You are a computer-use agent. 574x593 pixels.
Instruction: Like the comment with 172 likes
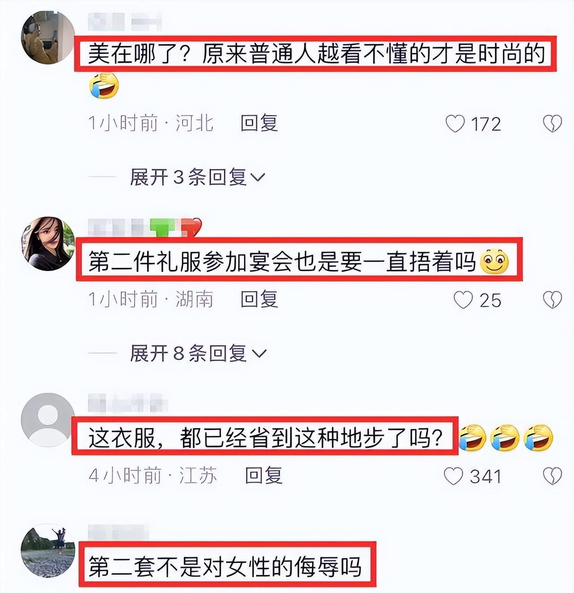click(x=455, y=124)
